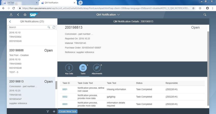Click 'Material: TRN100145' in details header

(x=75, y=43)
